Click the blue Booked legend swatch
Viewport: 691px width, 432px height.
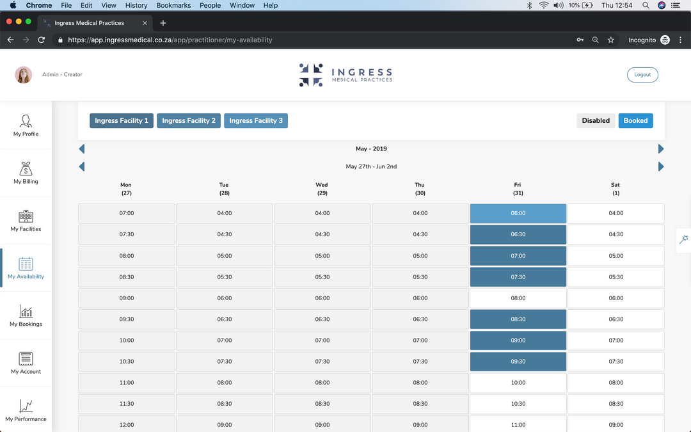(x=635, y=120)
